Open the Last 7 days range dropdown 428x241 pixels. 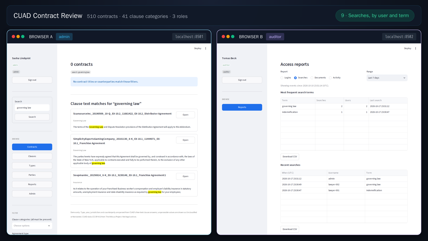click(387, 78)
